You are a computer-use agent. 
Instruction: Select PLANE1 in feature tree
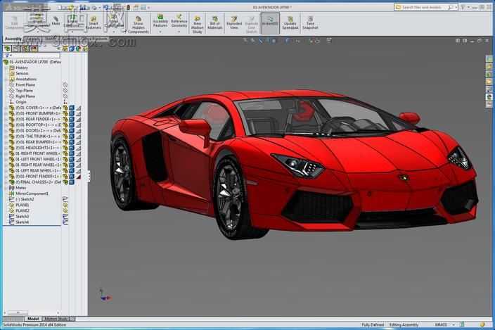tap(22, 205)
